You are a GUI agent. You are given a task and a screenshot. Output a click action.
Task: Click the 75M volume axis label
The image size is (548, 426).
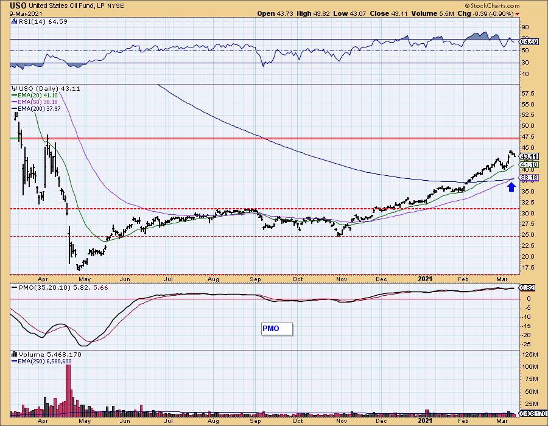(531, 379)
